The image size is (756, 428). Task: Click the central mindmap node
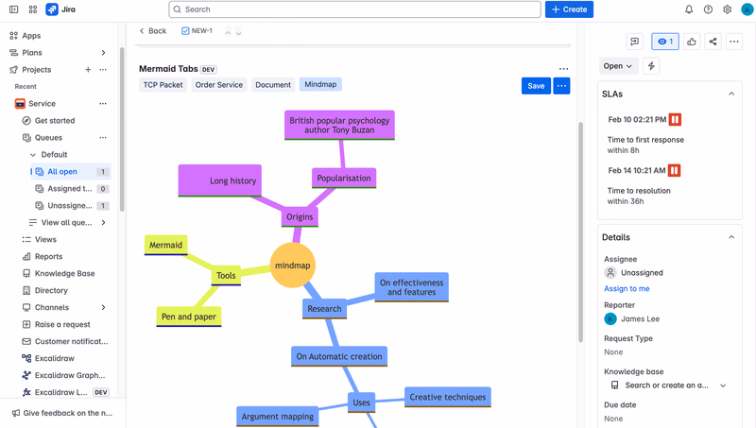(292, 265)
